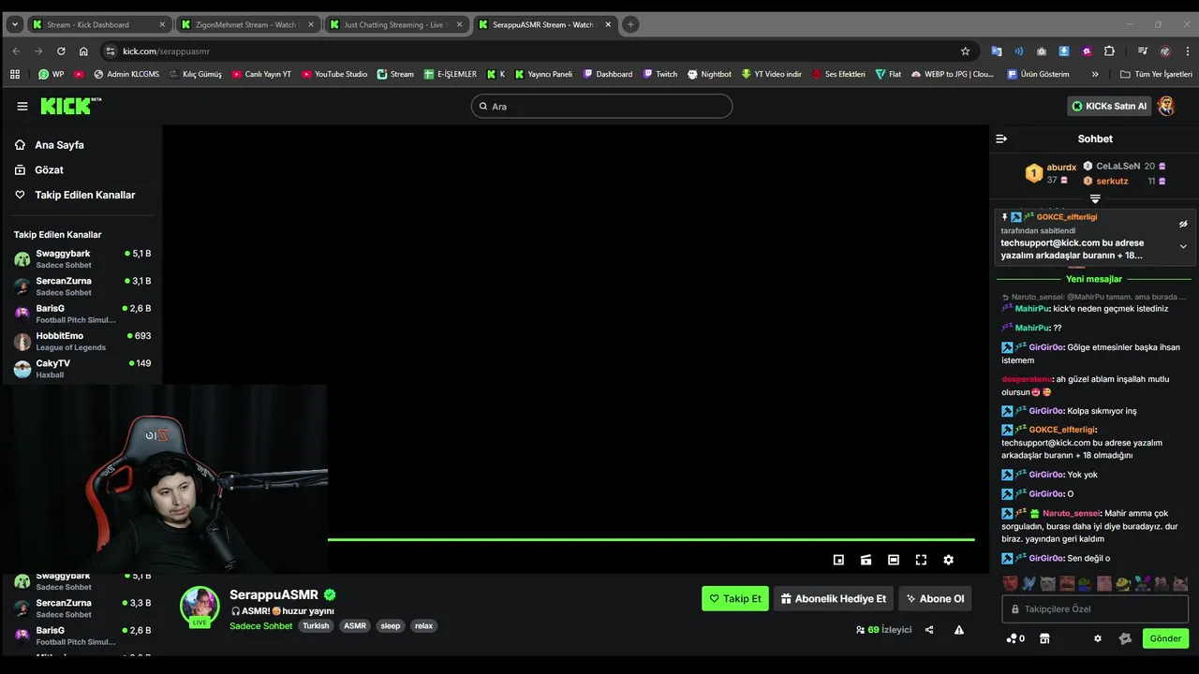1199x674 pixels.
Task: Switch to theater mode
Action: coord(894,560)
